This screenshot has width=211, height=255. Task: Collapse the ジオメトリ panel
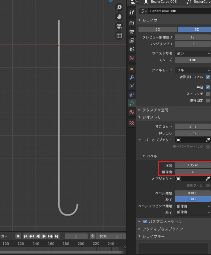(139, 117)
